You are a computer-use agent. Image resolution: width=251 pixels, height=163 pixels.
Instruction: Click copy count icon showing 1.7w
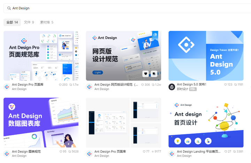[x=70, y=85]
